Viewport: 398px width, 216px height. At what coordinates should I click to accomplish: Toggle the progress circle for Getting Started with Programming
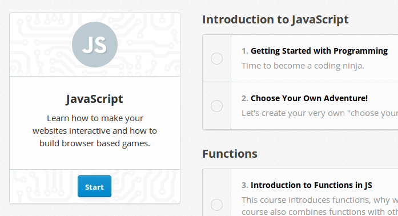(216, 58)
